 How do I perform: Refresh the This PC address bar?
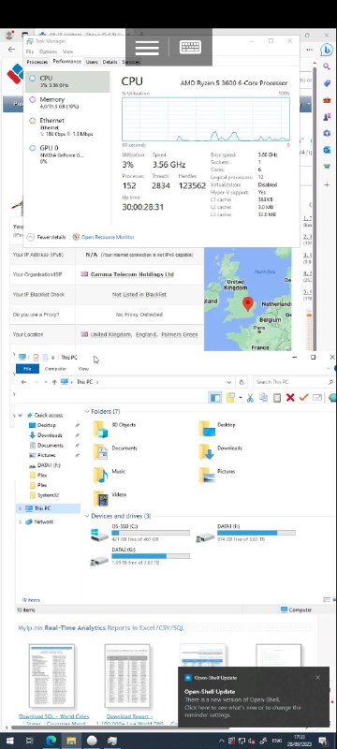click(242, 382)
